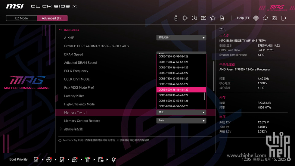The height and width of the screenshot is (166, 295).
Task: Select the USB floppy boot priority icon
Action: [x=101, y=160]
